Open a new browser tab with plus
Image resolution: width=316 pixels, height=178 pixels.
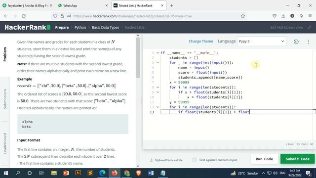171,5
